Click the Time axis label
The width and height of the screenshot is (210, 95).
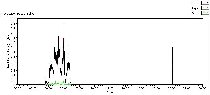pos(110,92)
